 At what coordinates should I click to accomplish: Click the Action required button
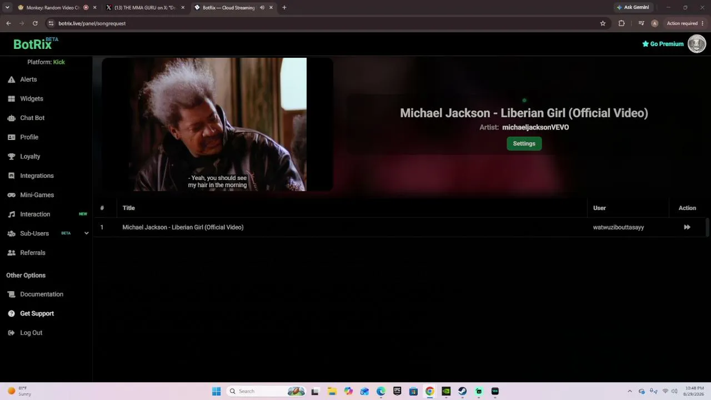tap(682, 23)
